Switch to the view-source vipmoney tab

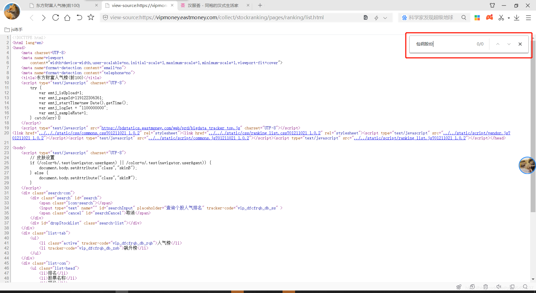pos(139,5)
